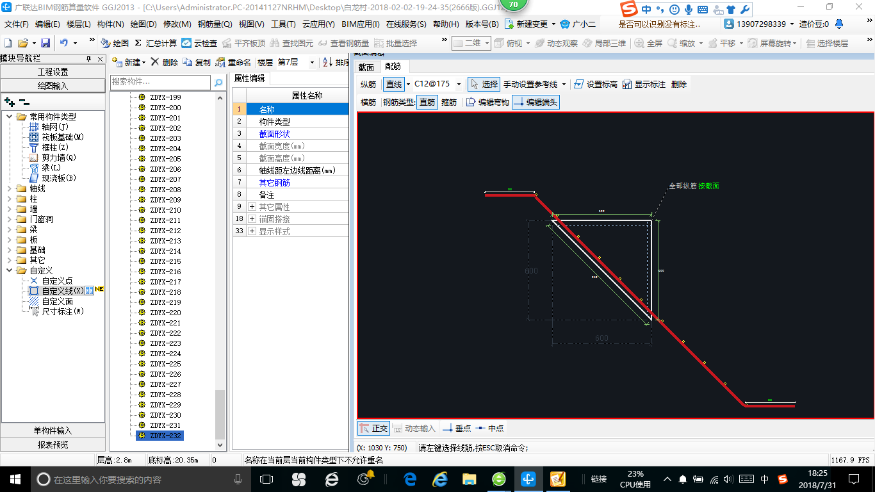Toggle 箍筋 stirrup rebar type

[449, 102]
